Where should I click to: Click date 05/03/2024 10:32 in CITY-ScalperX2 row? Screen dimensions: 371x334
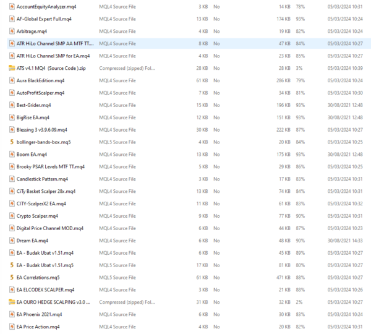point(345,203)
